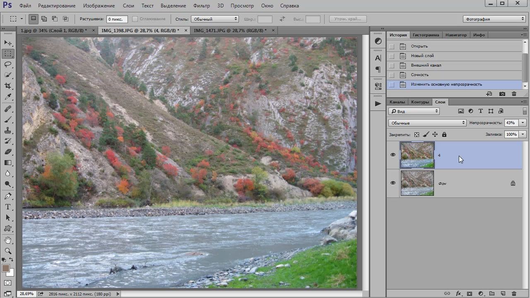
Task: Toggle history brush source box for Сочность
Action: click(x=392, y=75)
